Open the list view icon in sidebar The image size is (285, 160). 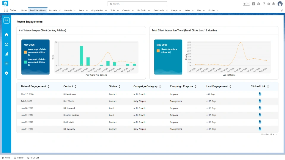(7, 64)
